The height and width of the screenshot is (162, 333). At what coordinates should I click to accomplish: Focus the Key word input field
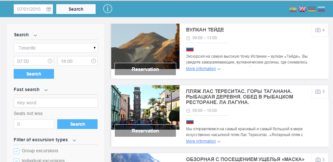pos(56,103)
